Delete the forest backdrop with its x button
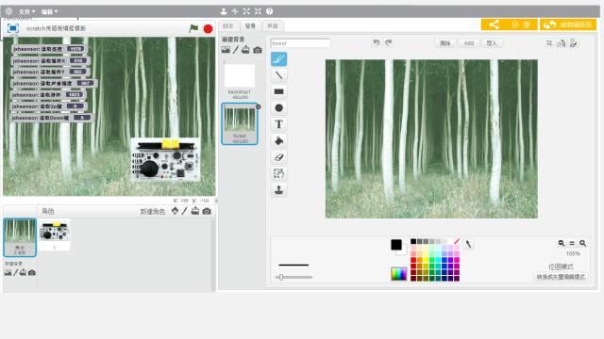 pos(258,106)
